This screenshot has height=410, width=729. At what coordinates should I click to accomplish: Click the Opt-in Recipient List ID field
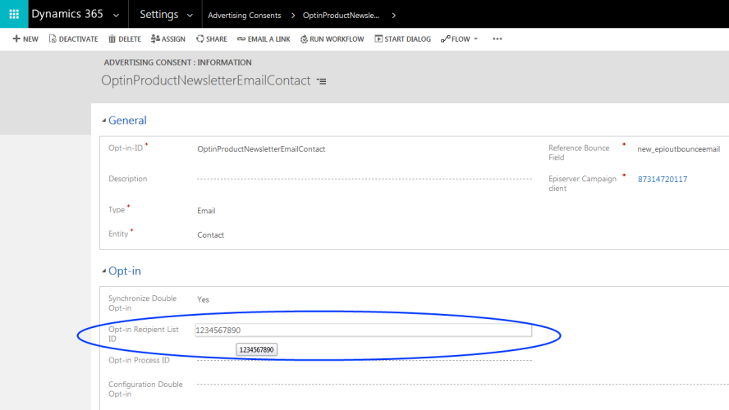coord(363,330)
